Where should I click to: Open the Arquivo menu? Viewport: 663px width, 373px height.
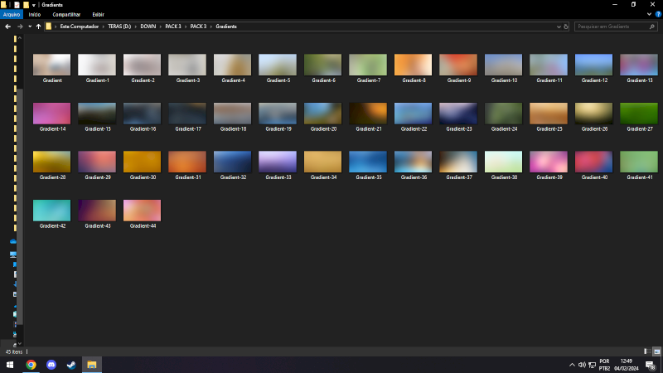12,14
